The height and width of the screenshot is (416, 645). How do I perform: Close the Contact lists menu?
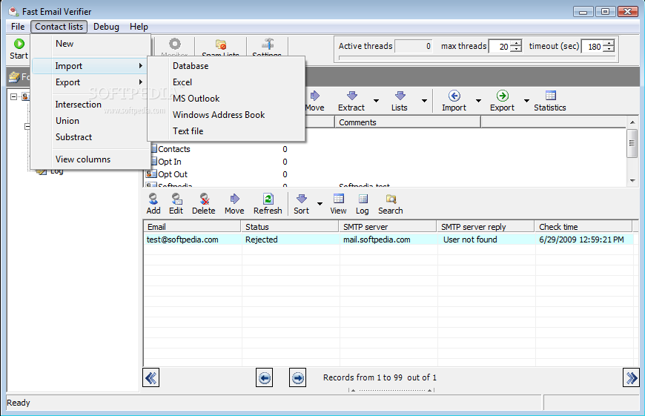(59, 27)
